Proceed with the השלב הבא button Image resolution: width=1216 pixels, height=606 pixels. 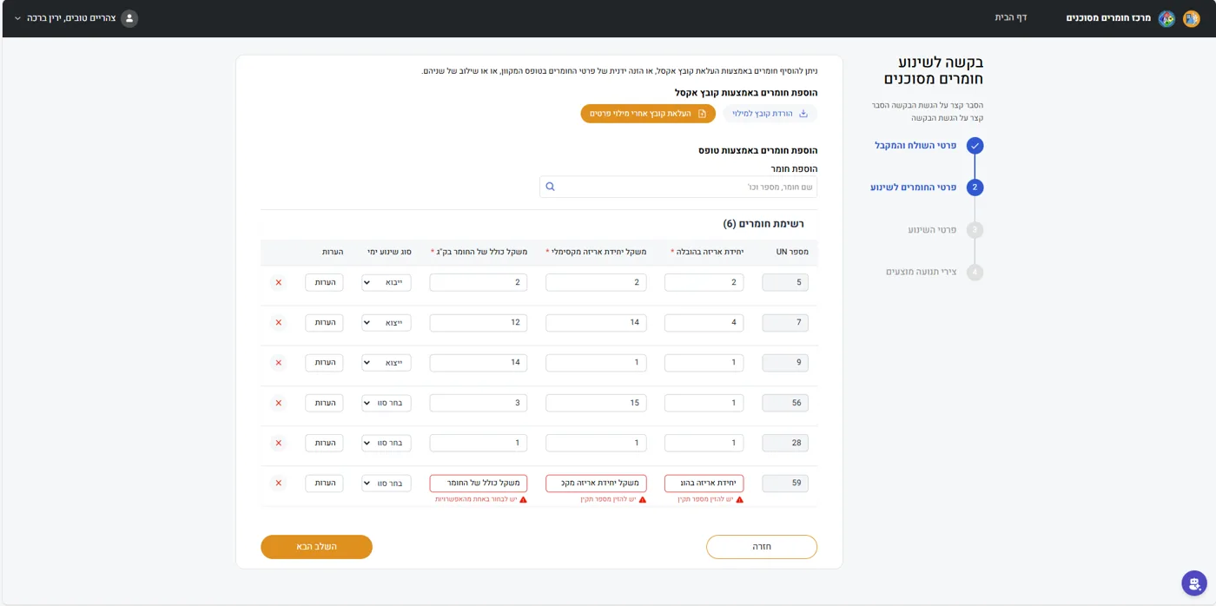tap(316, 547)
